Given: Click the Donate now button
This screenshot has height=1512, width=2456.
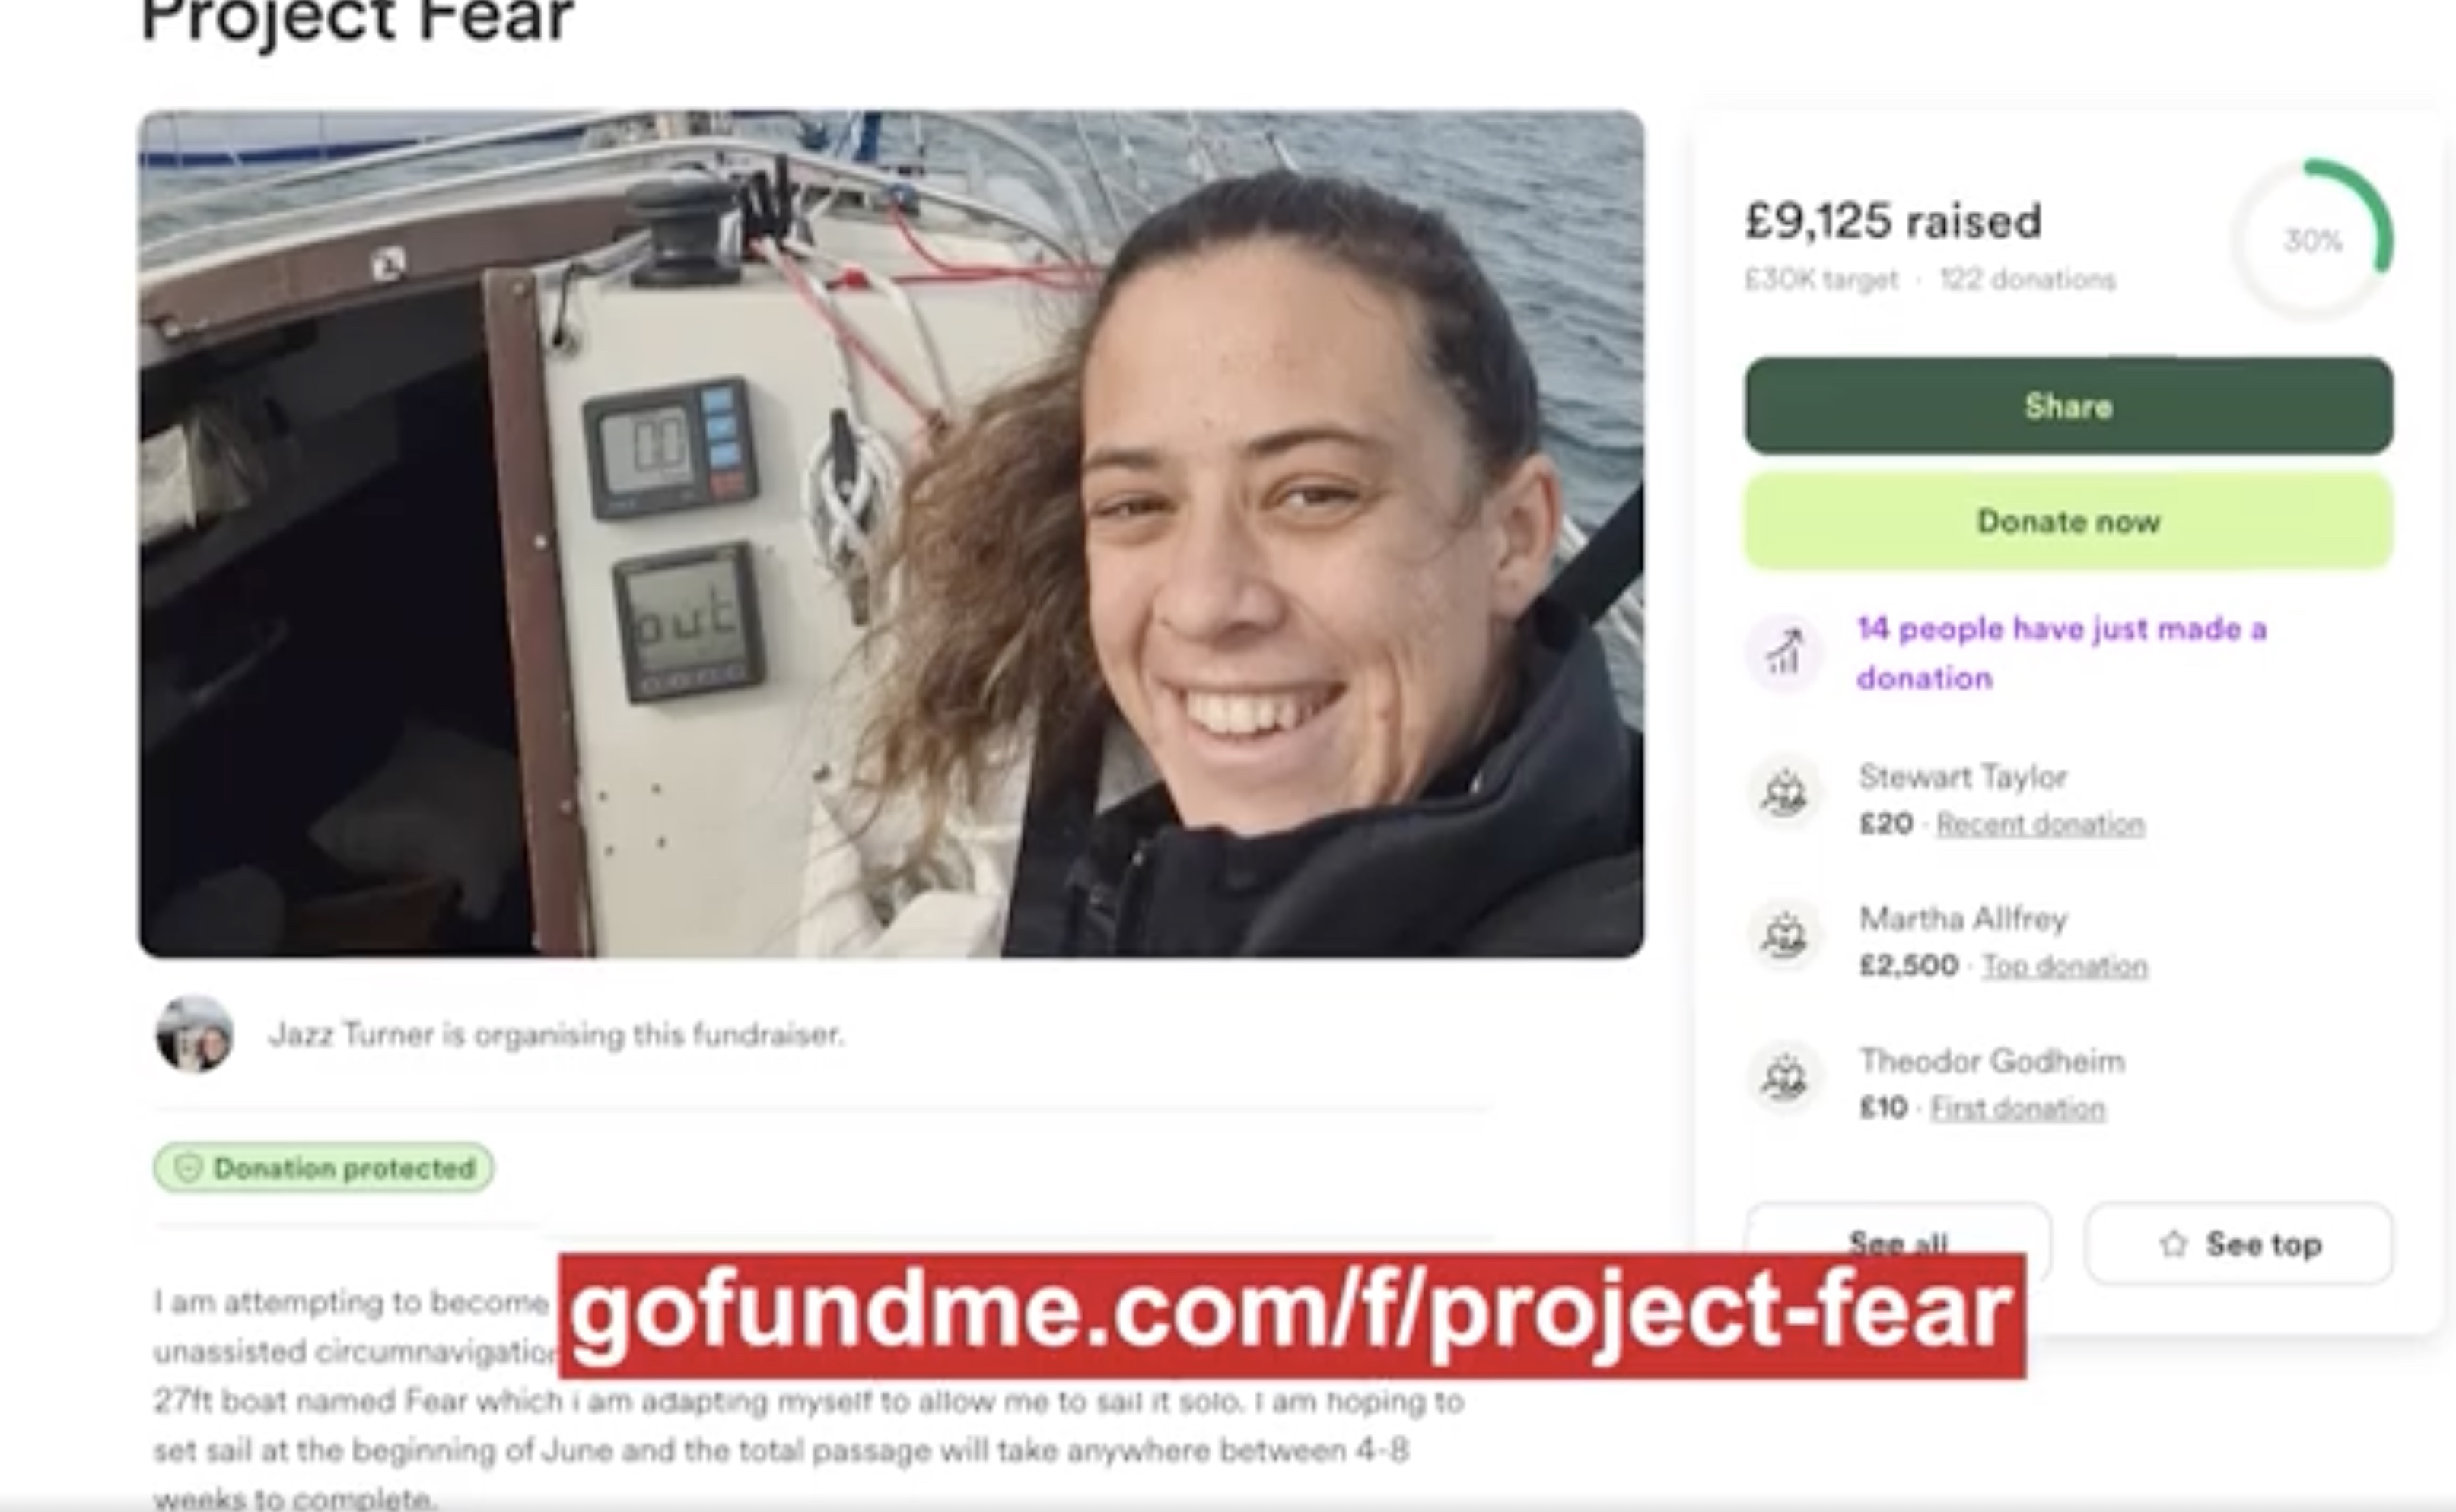Looking at the screenshot, I should tap(2069, 521).
